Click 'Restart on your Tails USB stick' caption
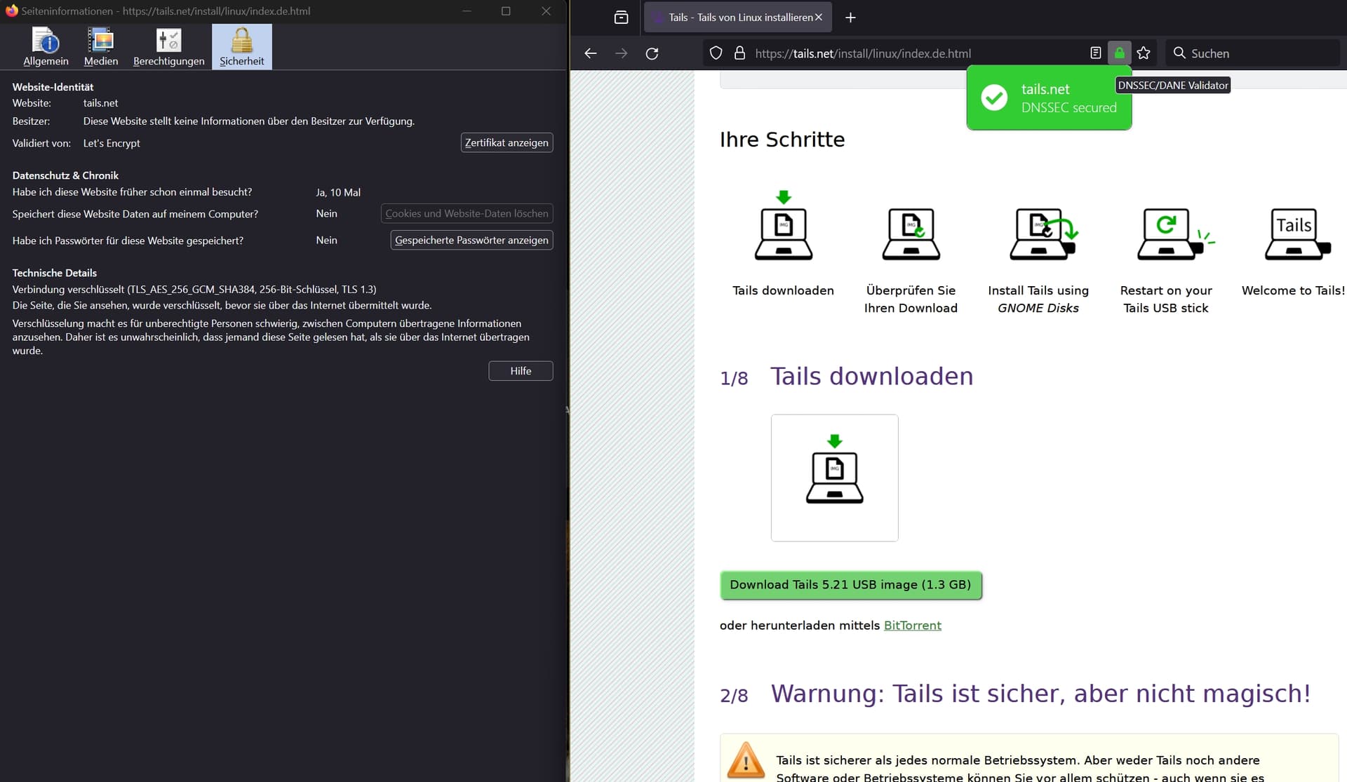The image size is (1347, 782). tap(1166, 299)
